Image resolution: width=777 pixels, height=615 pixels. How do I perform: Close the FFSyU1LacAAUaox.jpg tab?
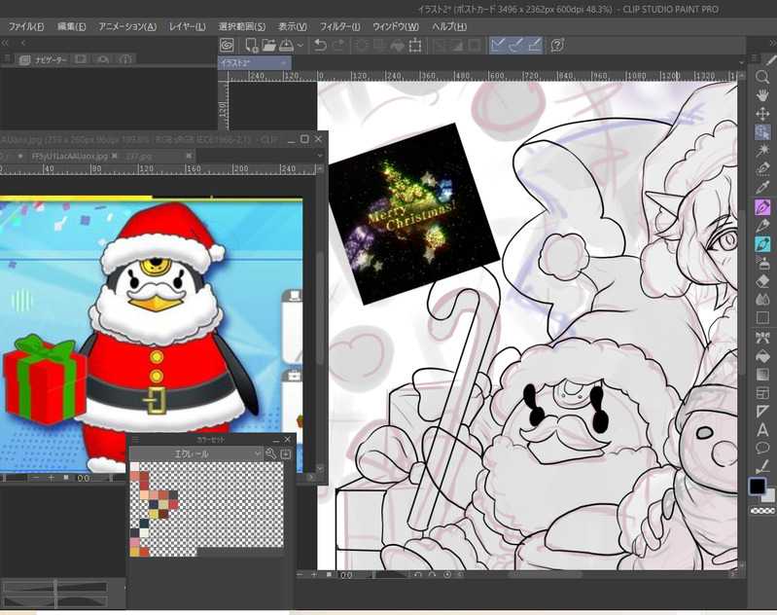pyautogui.click(x=115, y=156)
